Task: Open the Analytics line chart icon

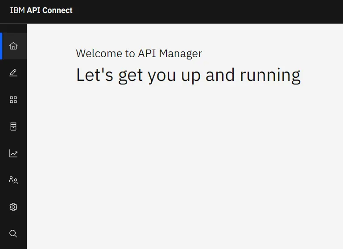Action: (13, 153)
